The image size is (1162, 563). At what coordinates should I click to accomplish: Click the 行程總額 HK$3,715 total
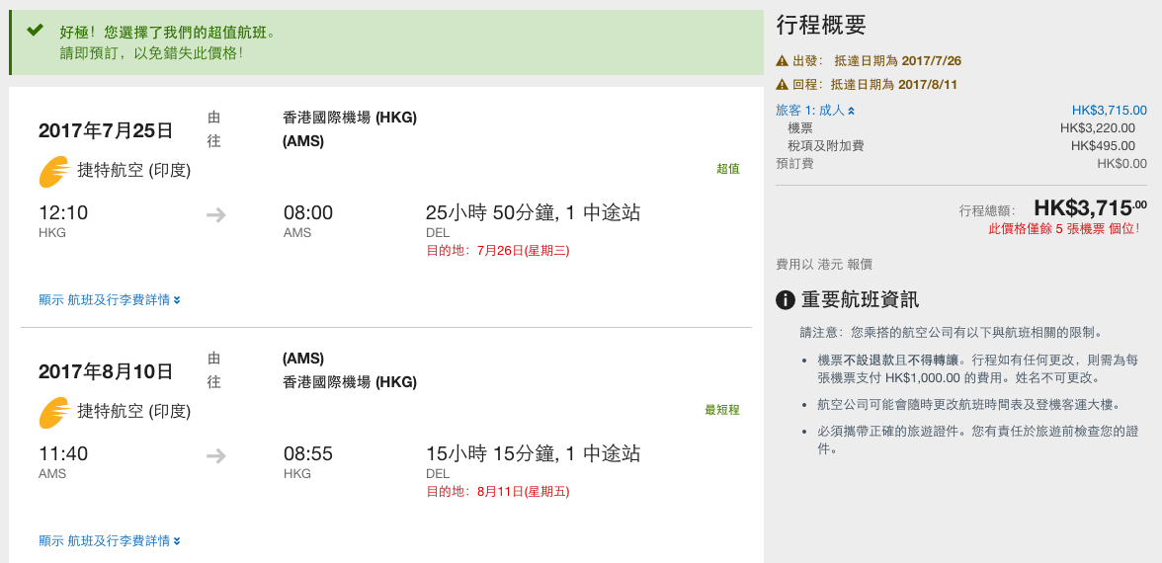[1091, 206]
